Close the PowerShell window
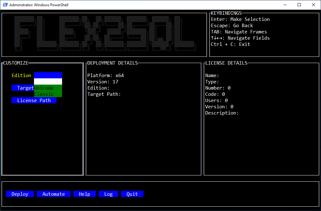This screenshot has width=321, height=211. pyautogui.click(x=313, y=5)
